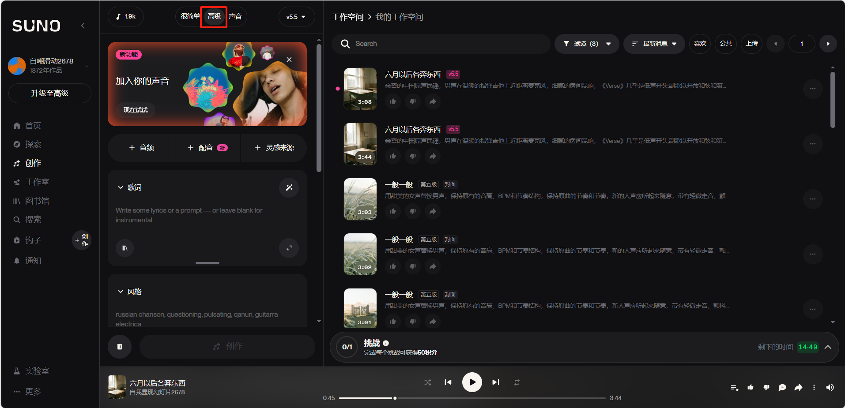845x408 pixels.
Task: Open the v5.5 model version dropdown
Action: pos(296,17)
